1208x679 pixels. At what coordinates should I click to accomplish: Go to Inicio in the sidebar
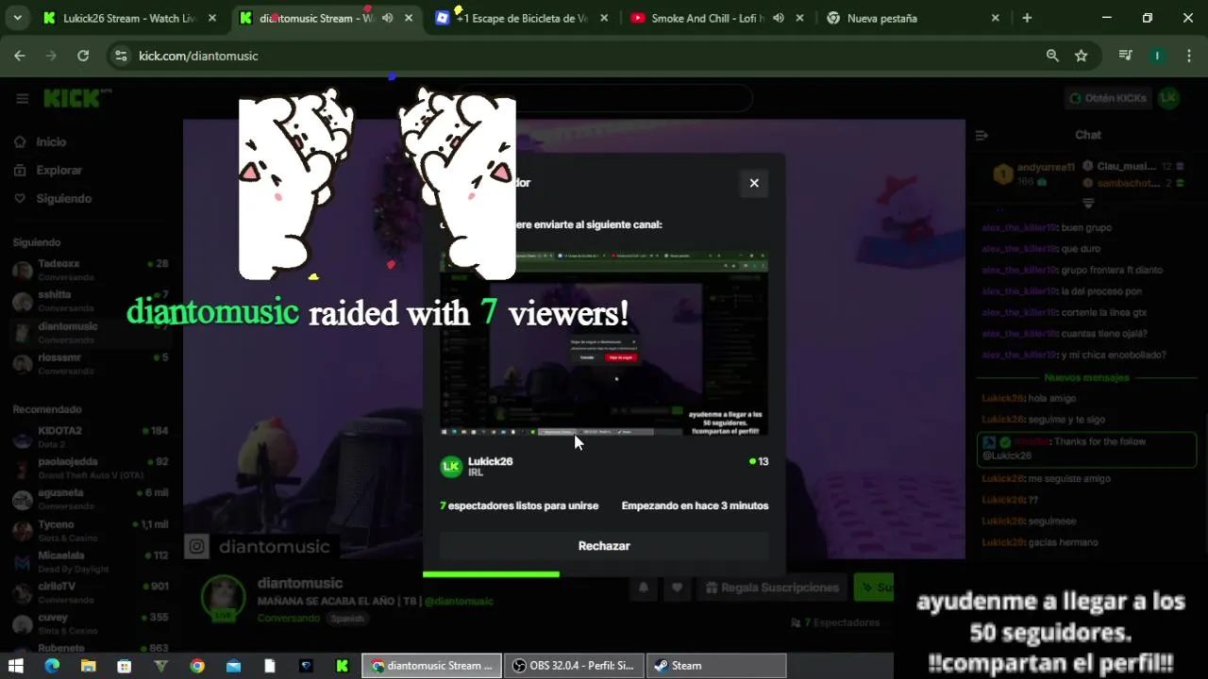[51, 141]
